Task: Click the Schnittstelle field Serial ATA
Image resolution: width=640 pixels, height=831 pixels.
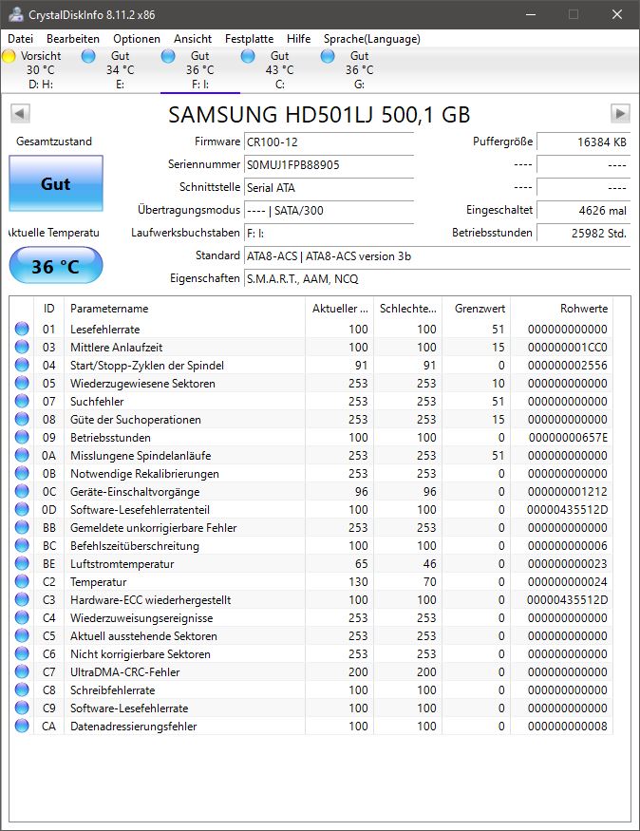Action: [329, 188]
